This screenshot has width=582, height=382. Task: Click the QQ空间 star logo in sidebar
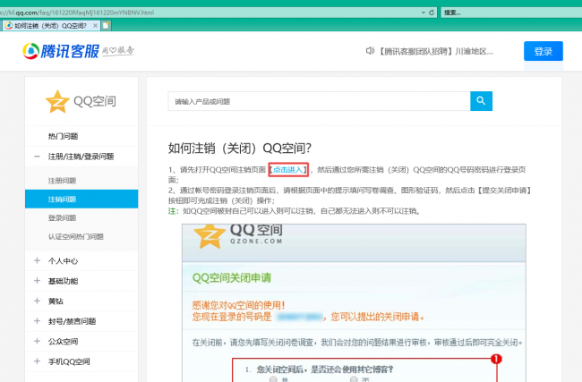57,101
